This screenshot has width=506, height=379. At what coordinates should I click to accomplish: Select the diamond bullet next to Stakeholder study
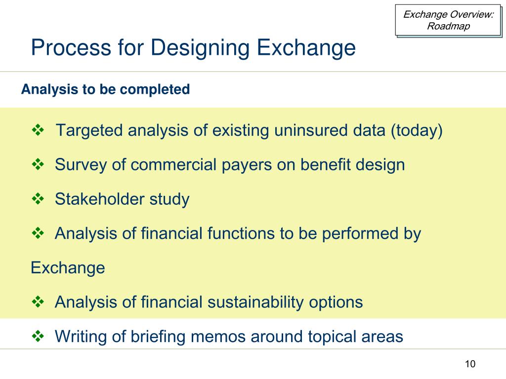coord(38,199)
